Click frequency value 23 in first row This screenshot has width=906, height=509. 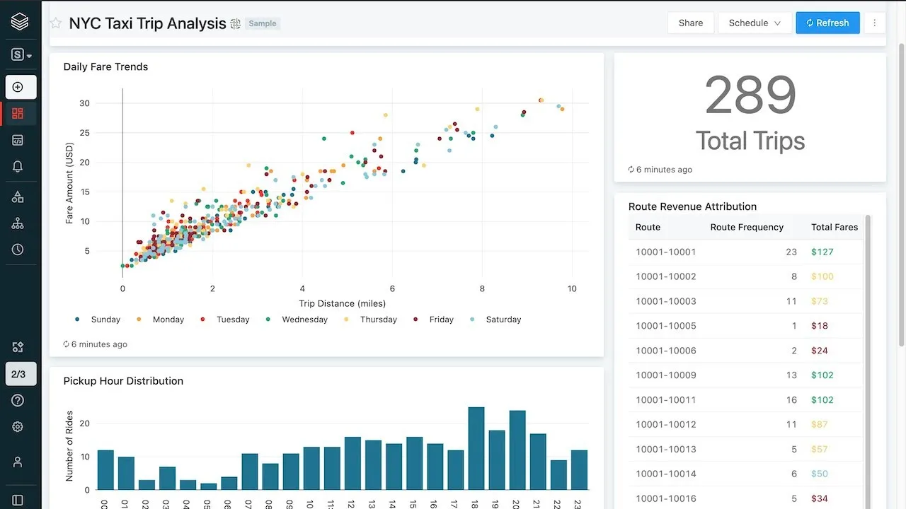791,252
